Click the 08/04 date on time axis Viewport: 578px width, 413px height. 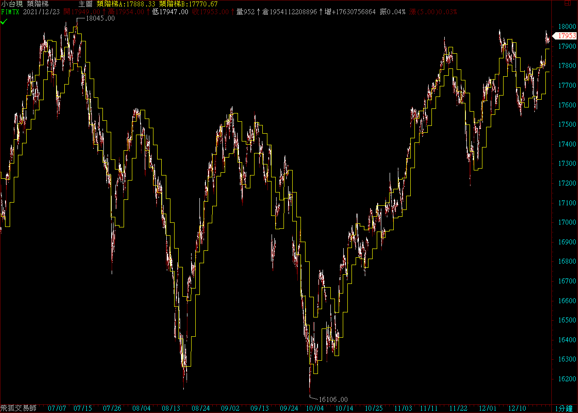(142, 408)
